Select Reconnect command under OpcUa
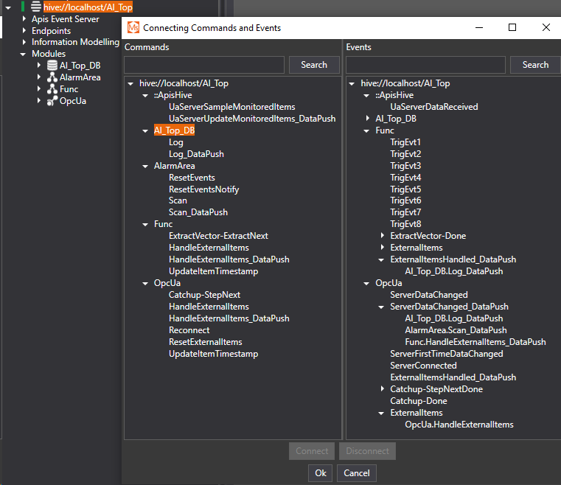The height and width of the screenshot is (485, 561). point(189,330)
